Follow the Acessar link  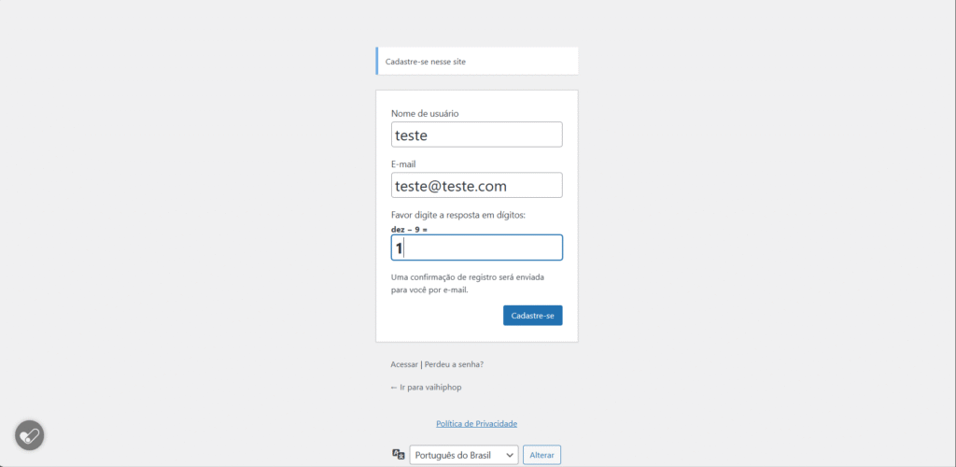tap(404, 363)
